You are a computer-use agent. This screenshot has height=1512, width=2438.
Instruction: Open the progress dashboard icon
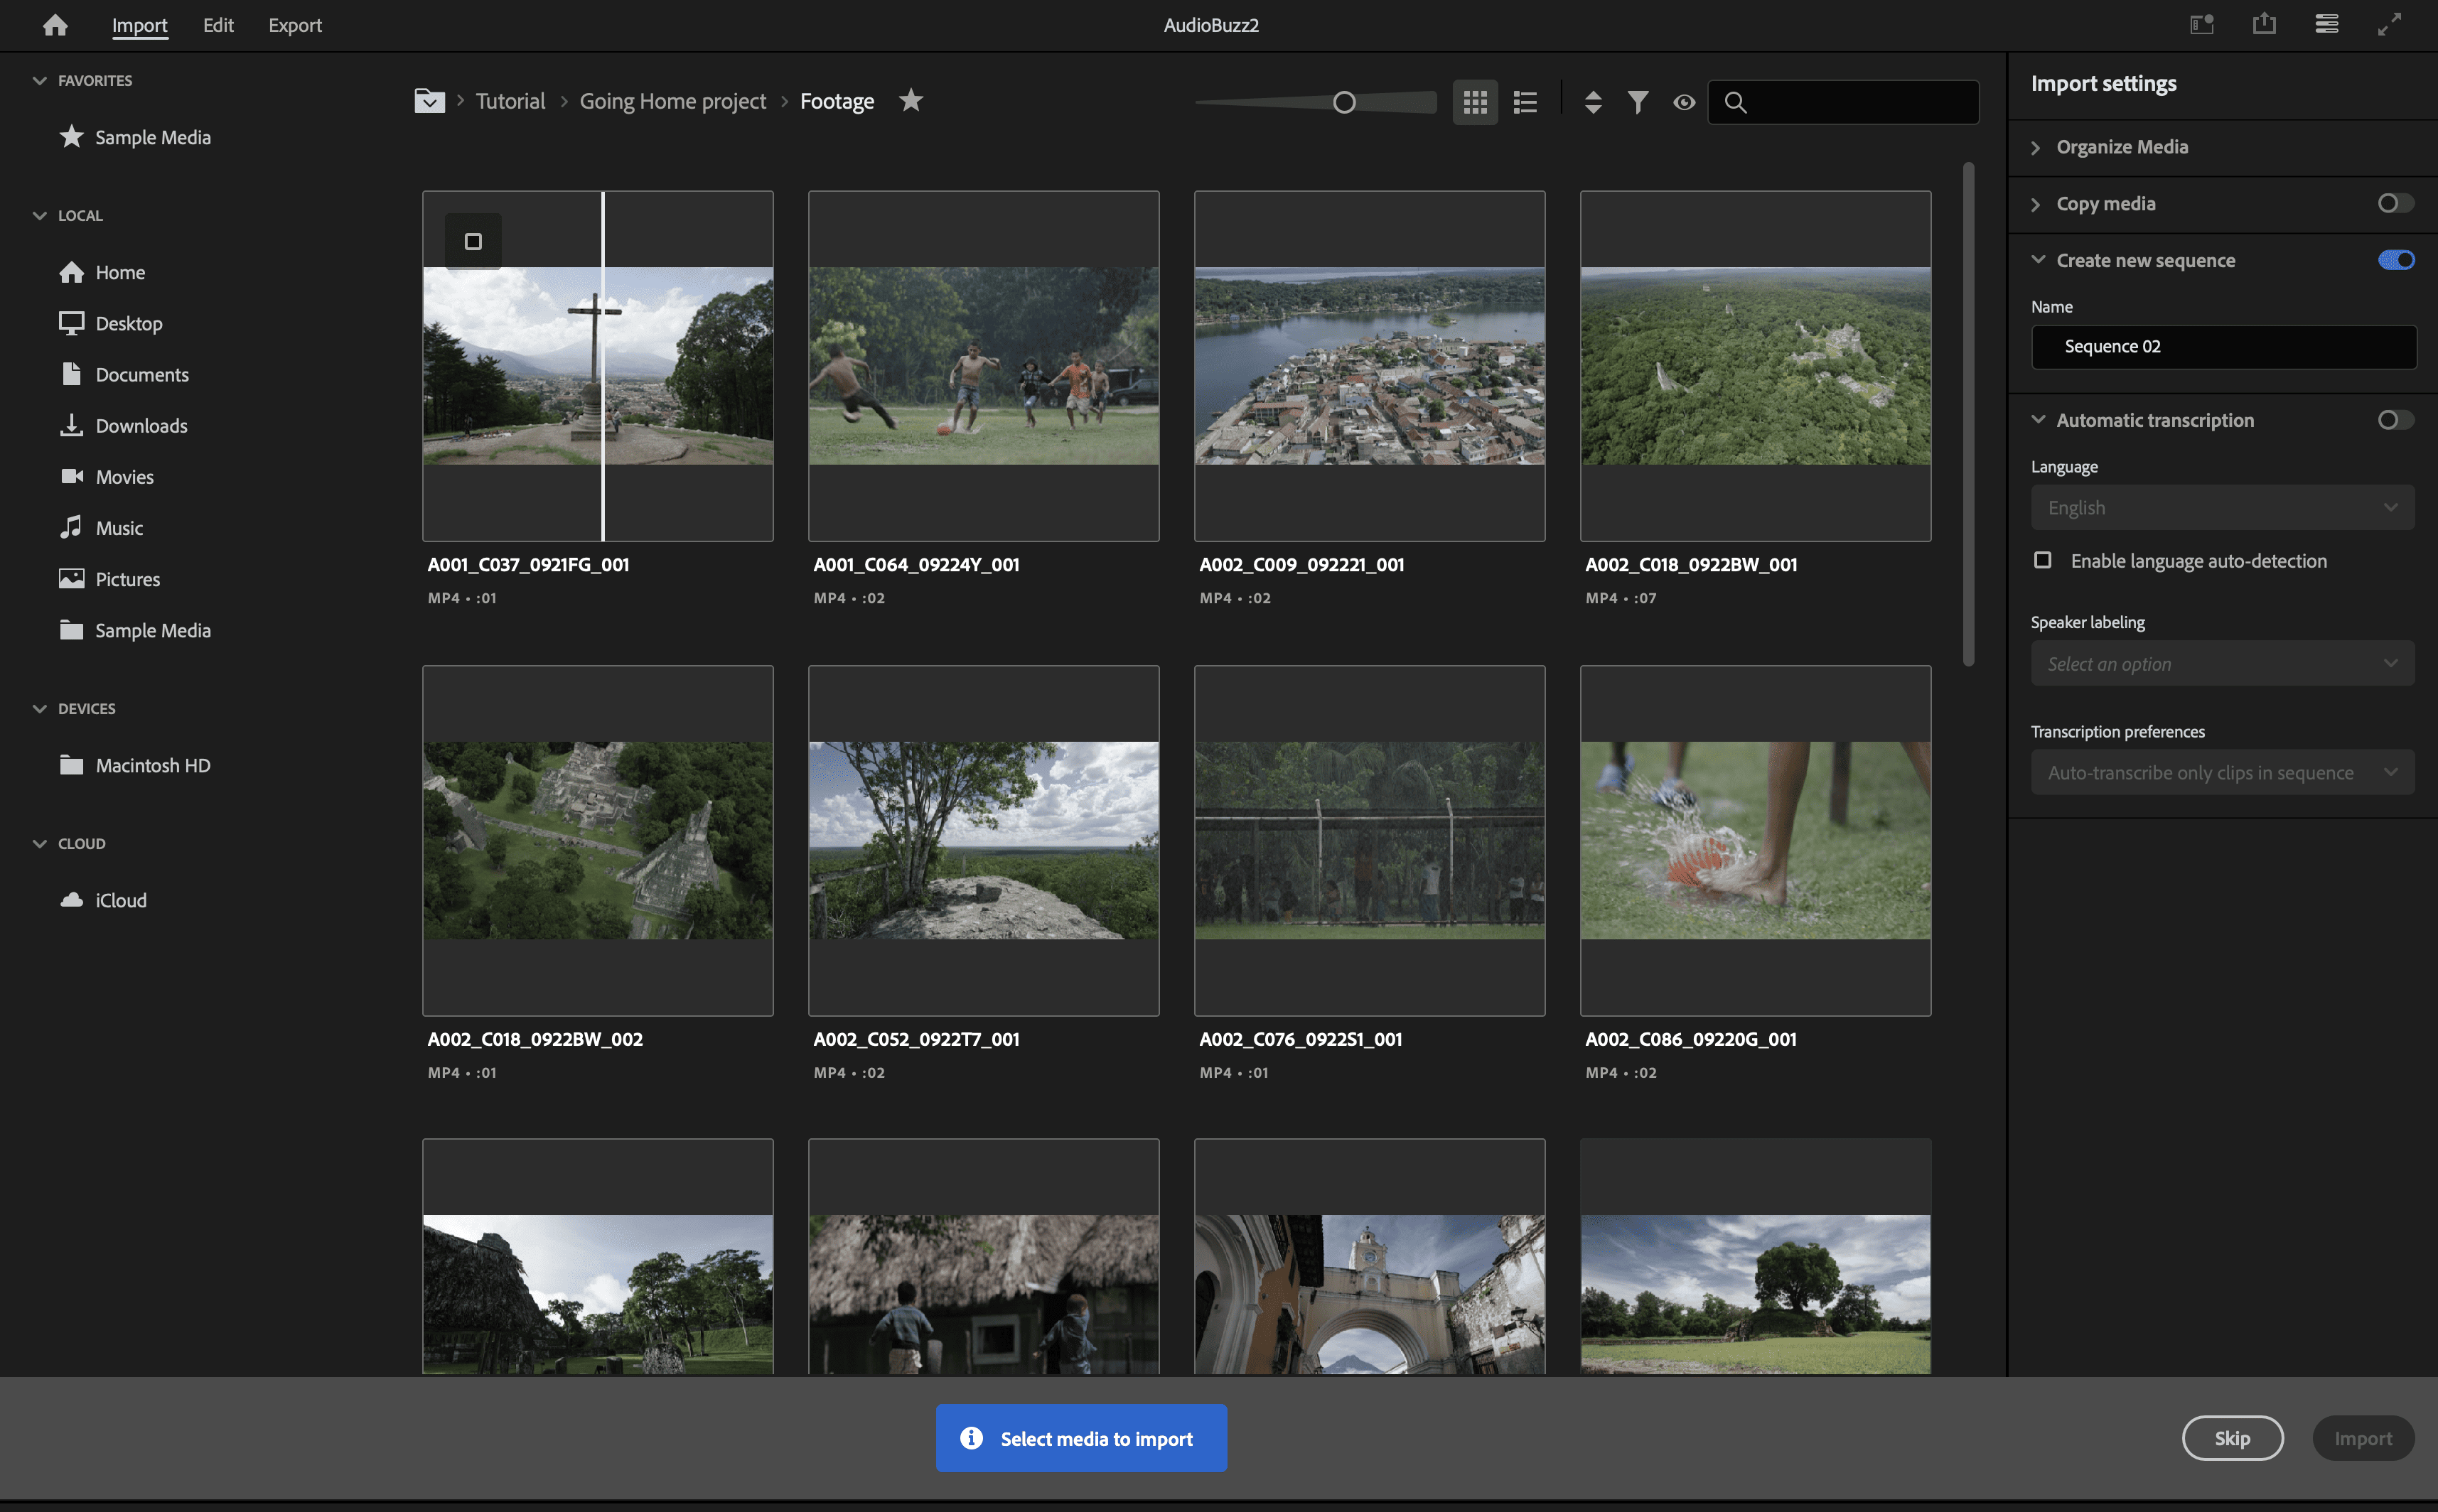(x=2326, y=24)
